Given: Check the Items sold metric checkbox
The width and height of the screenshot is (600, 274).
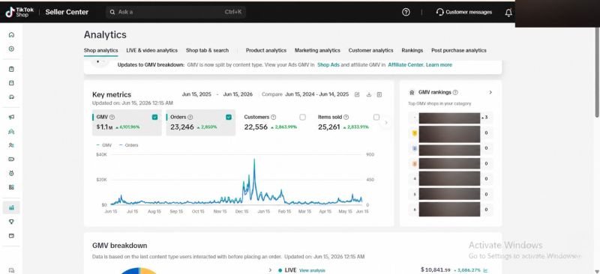Looking at the screenshot, I should [376, 118].
